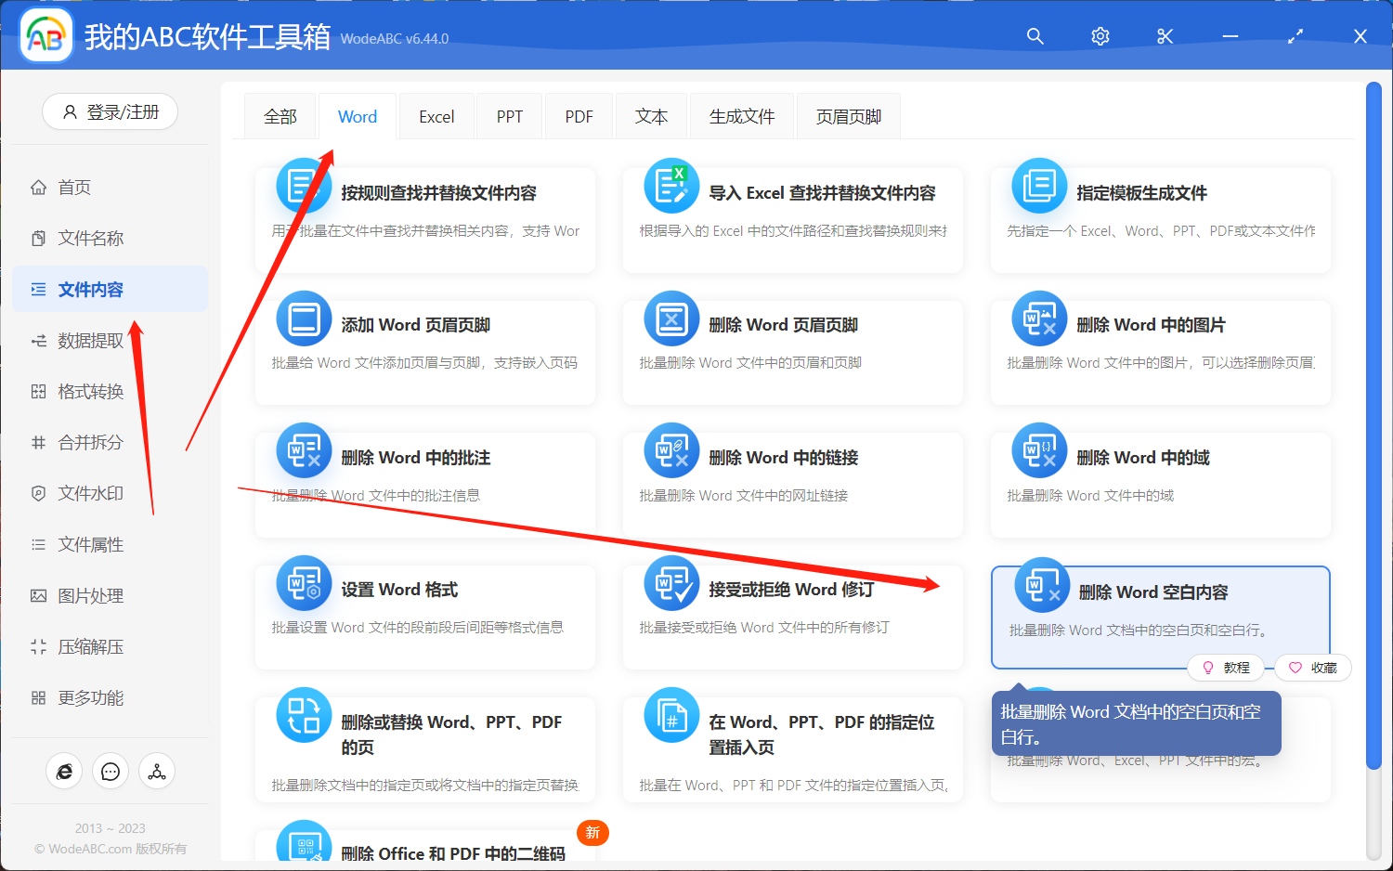Open 删除 Word 中的图片 title
Image resolution: width=1393 pixels, height=871 pixels.
coord(1151,325)
